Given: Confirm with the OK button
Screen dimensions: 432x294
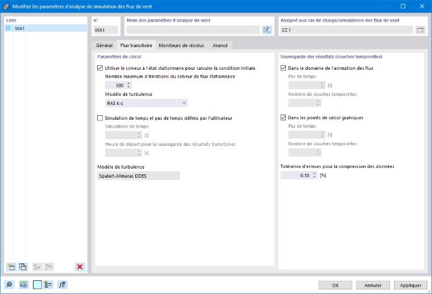Looking at the screenshot, I should click(x=335, y=285).
